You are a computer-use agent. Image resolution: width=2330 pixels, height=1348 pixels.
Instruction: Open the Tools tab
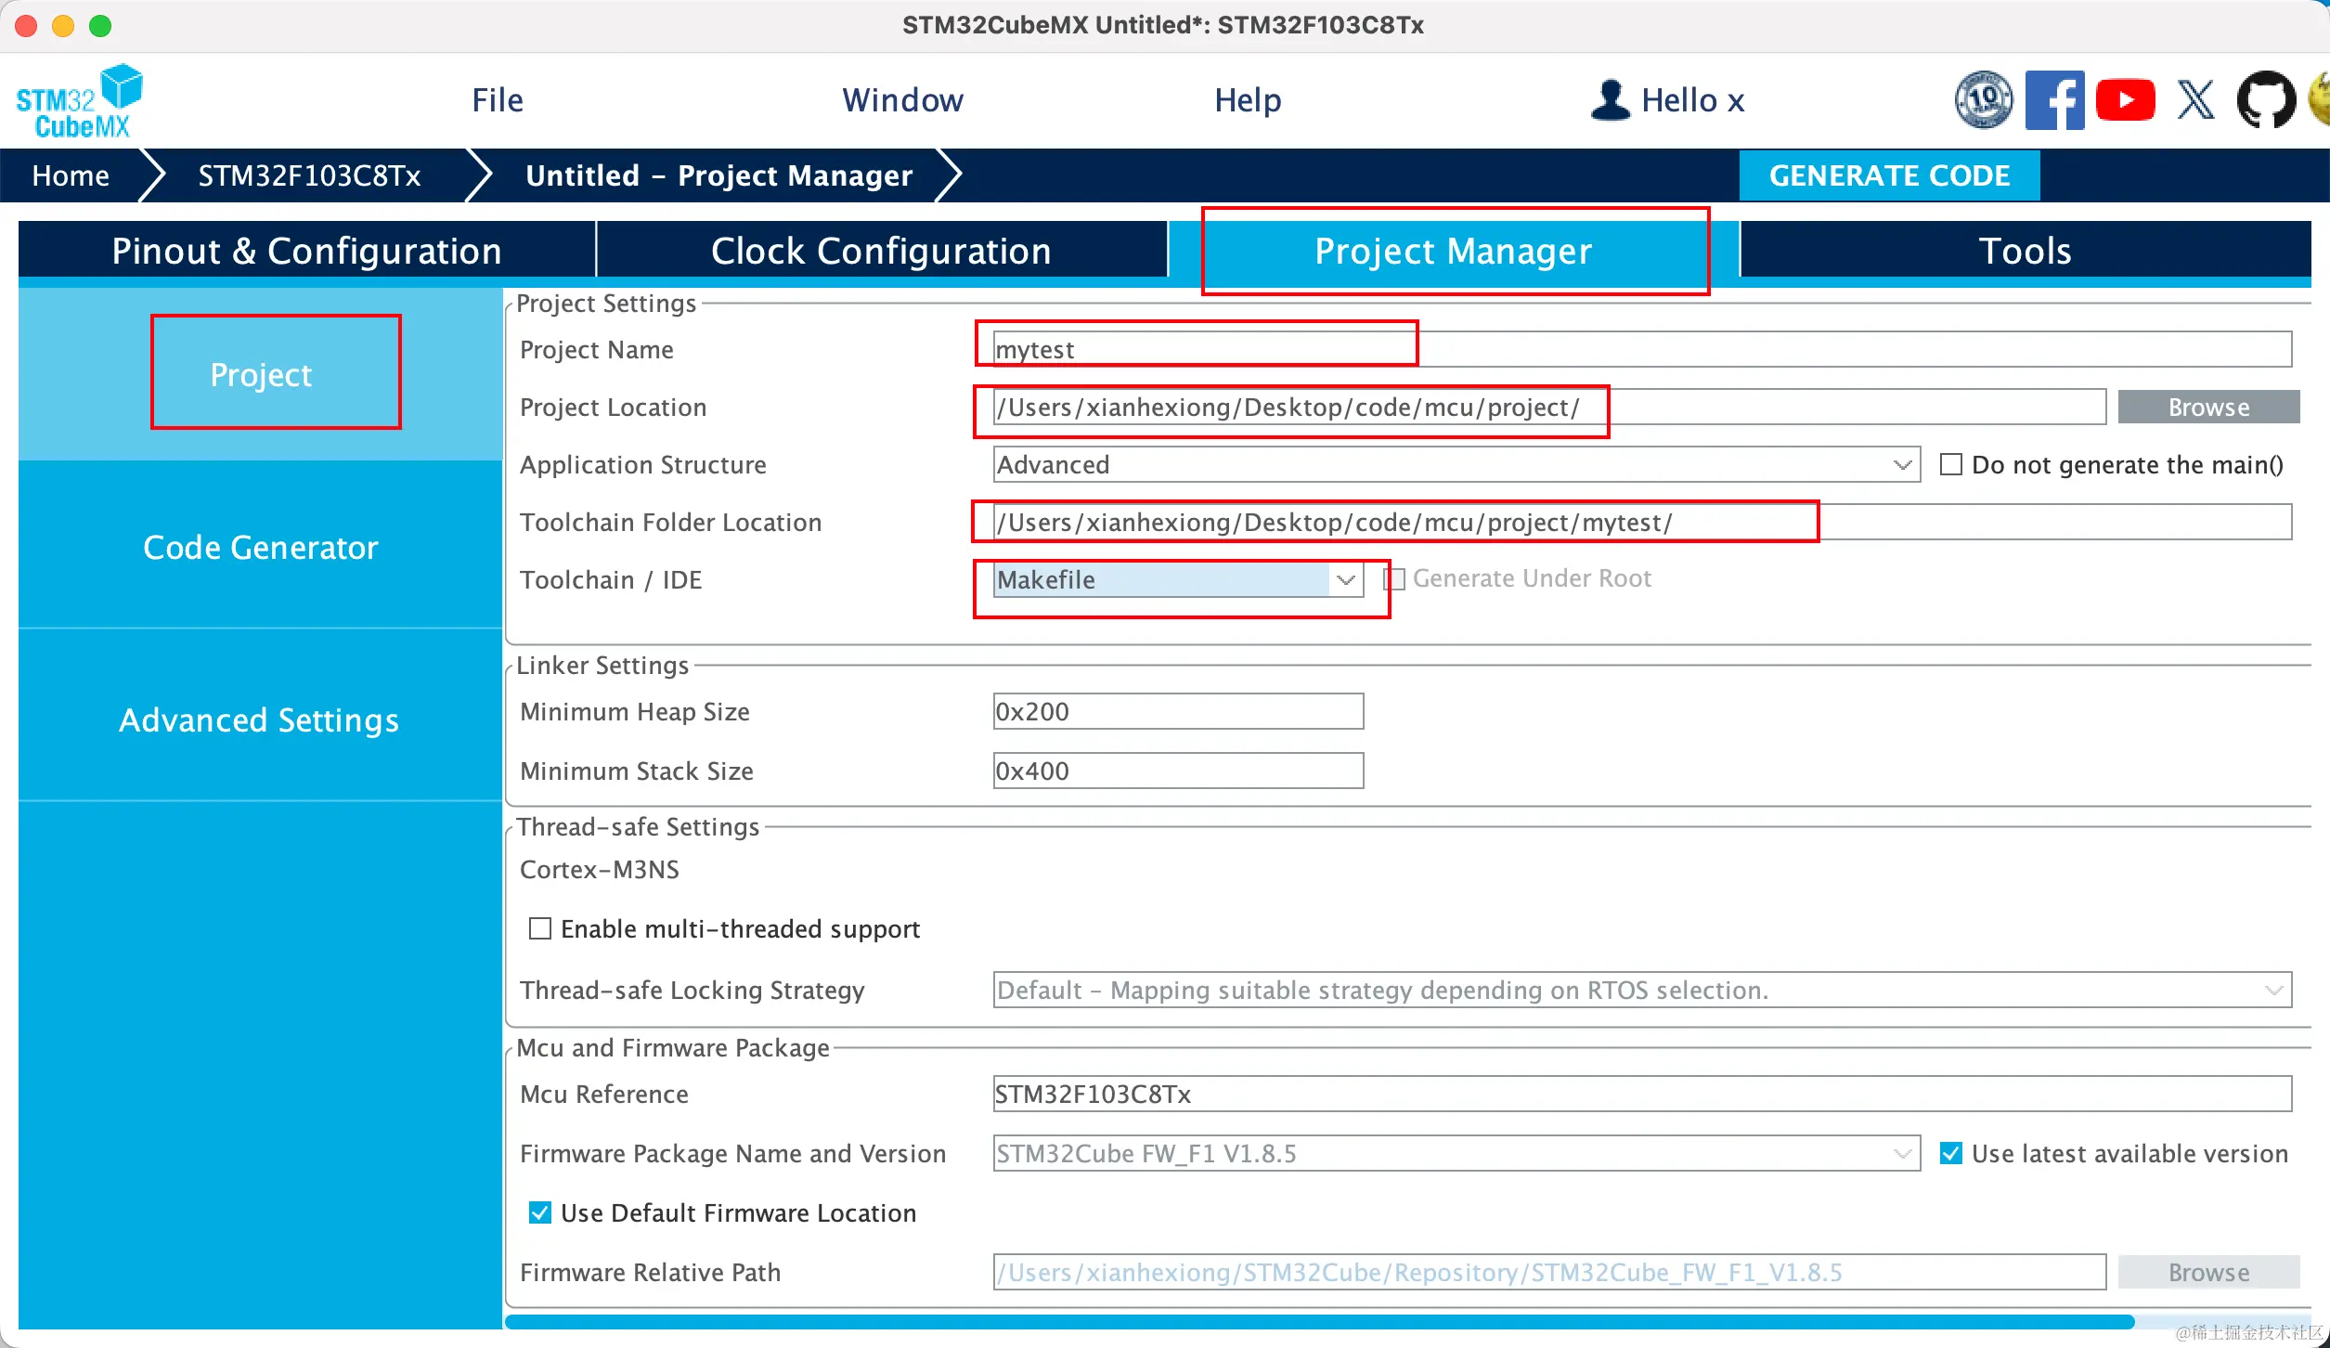point(2026,251)
